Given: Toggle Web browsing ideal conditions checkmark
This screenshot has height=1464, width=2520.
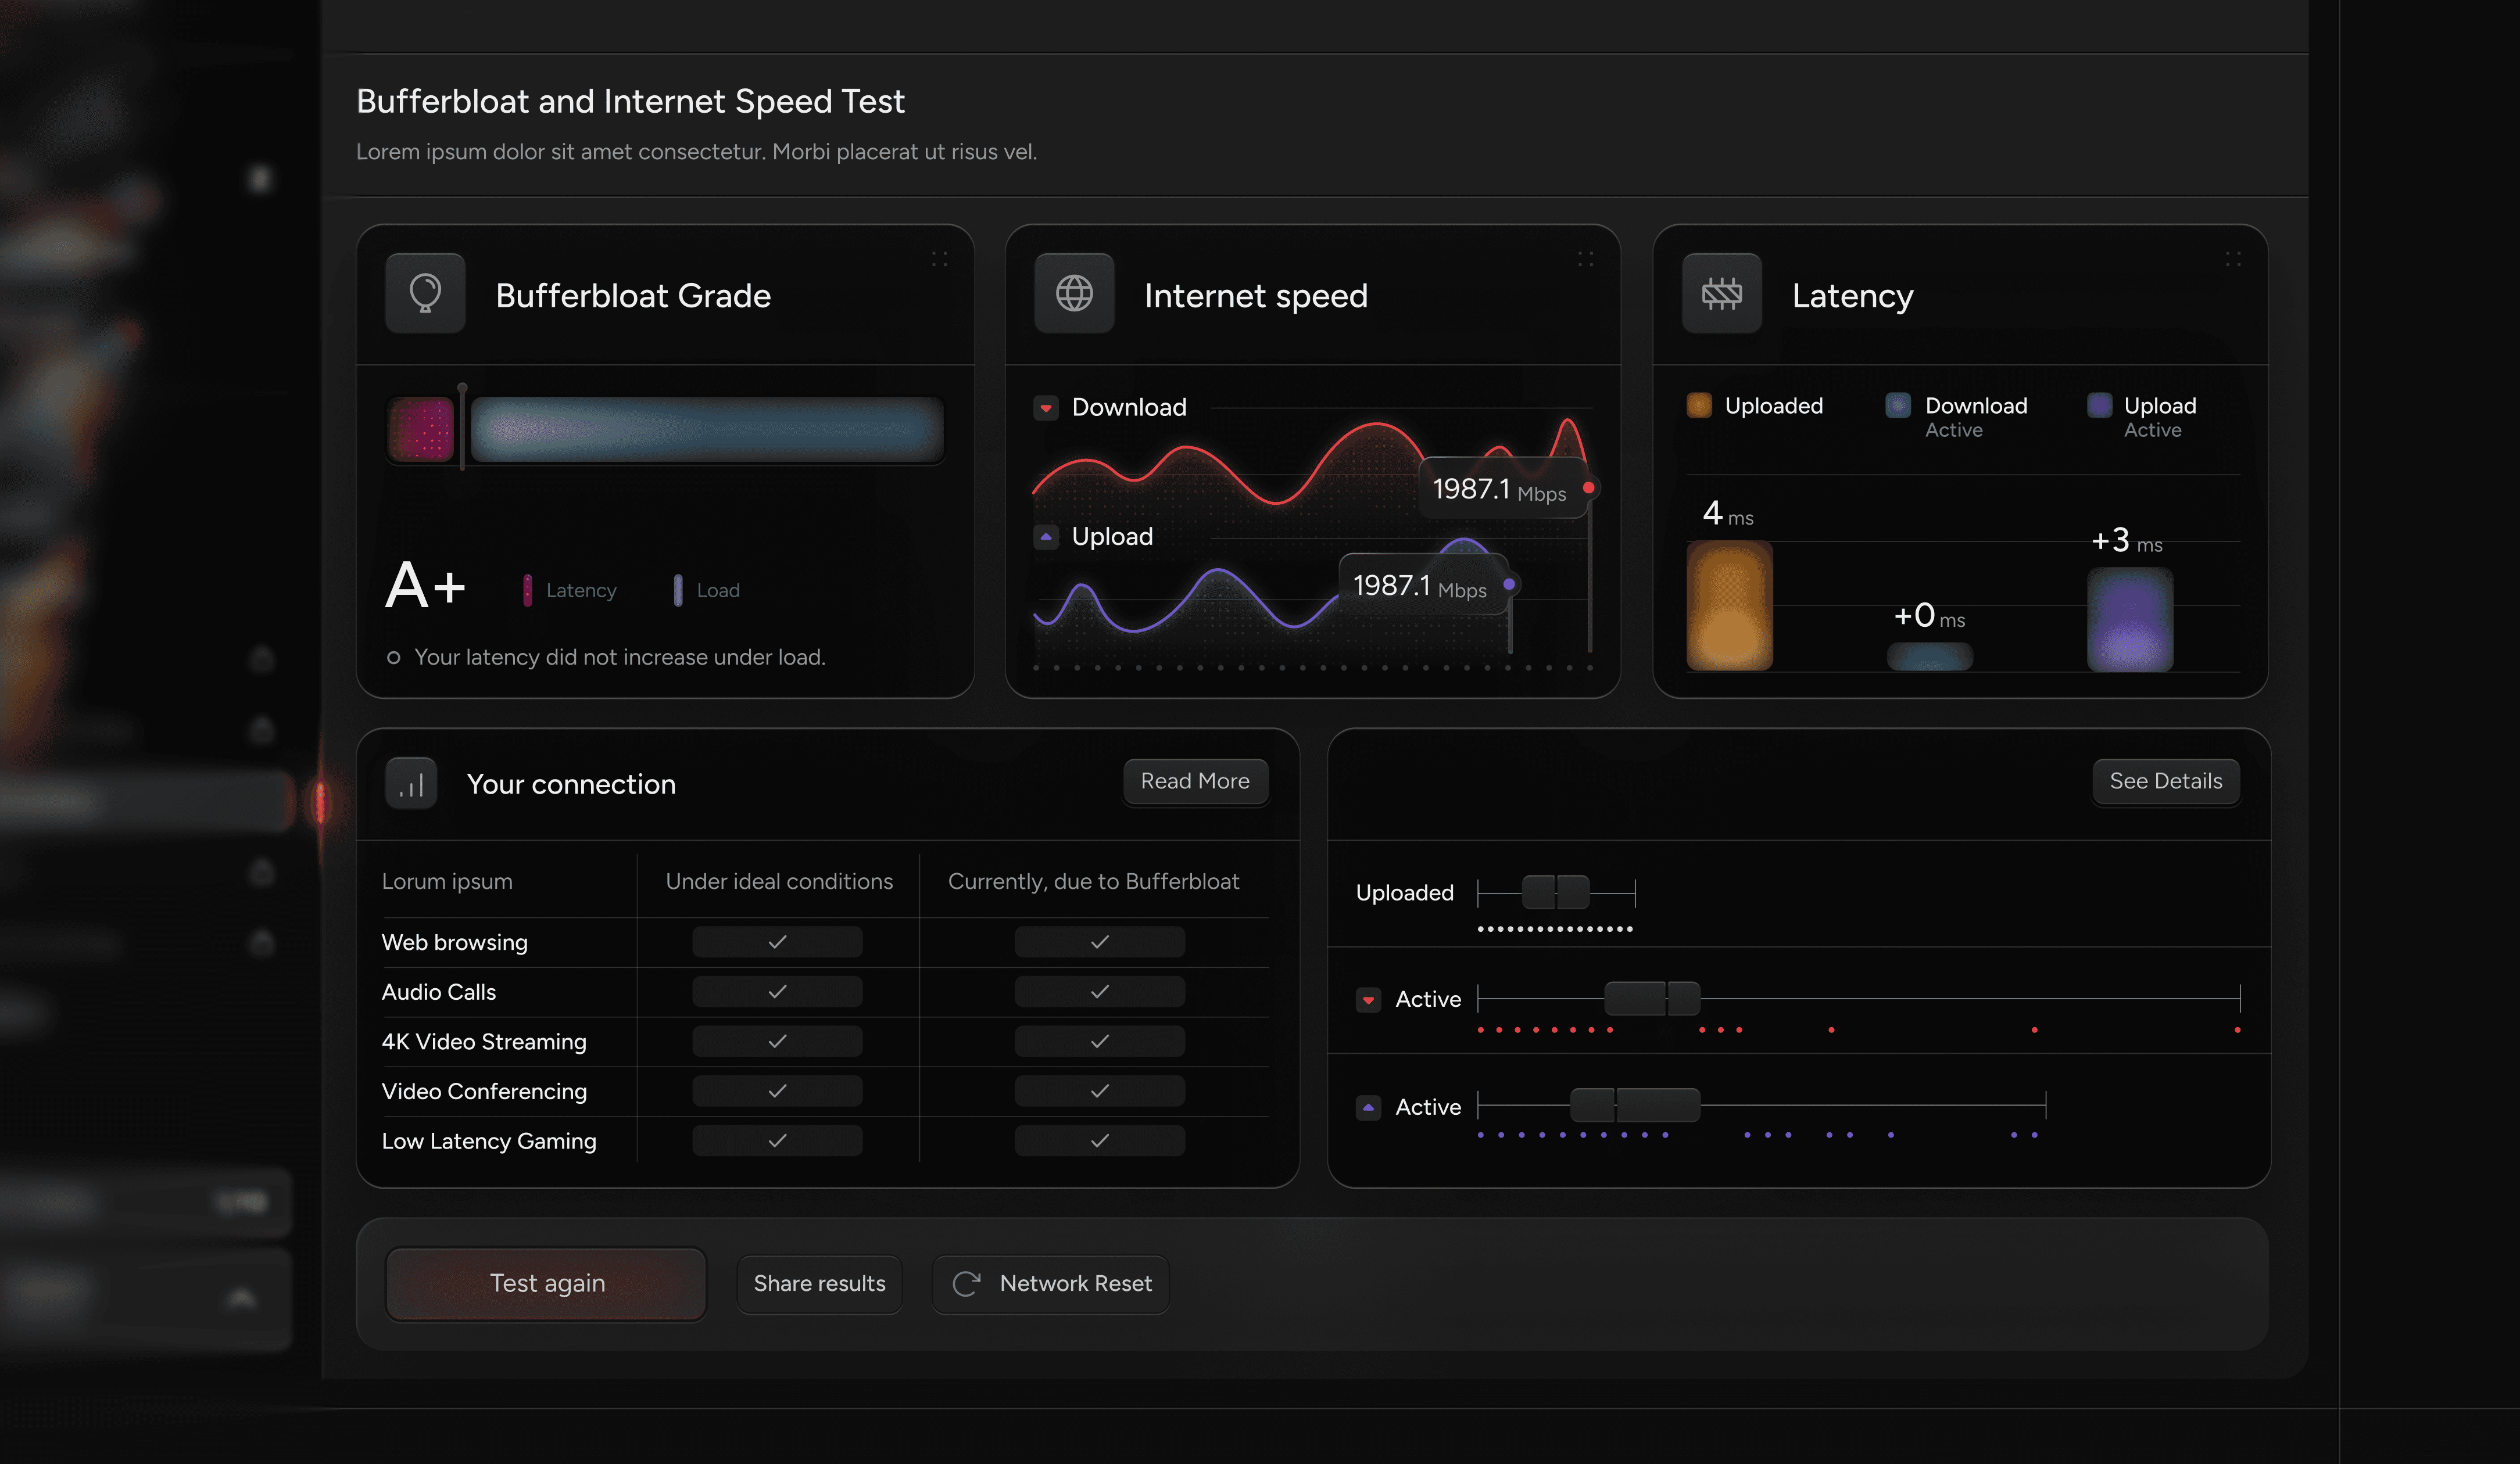Looking at the screenshot, I should pyautogui.click(x=777, y=942).
